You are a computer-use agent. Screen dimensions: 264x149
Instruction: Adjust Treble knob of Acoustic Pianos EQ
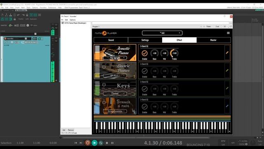pyautogui.click(x=174, y=53)
